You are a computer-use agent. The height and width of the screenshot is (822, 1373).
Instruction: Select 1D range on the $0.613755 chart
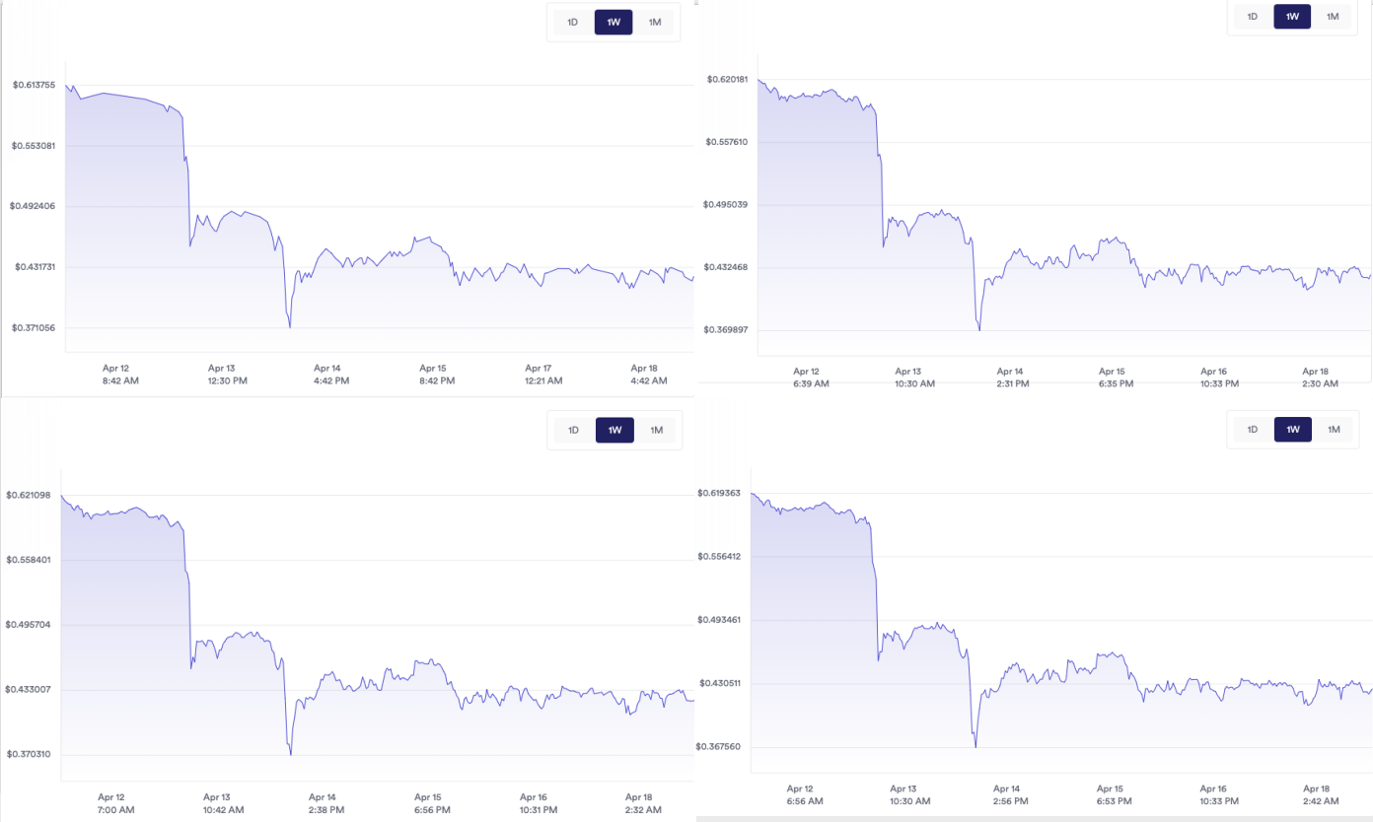pyautogui.click(x=573, y=22)
